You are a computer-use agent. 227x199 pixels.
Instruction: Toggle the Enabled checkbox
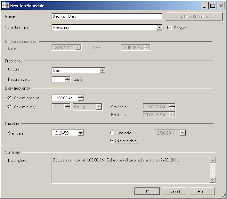click(x=169, y=28)
